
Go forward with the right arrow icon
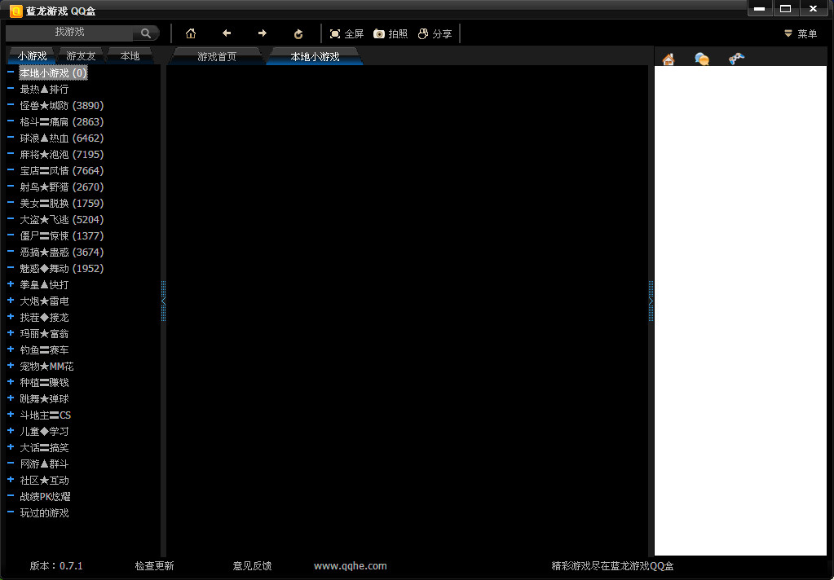click(263, 33)
